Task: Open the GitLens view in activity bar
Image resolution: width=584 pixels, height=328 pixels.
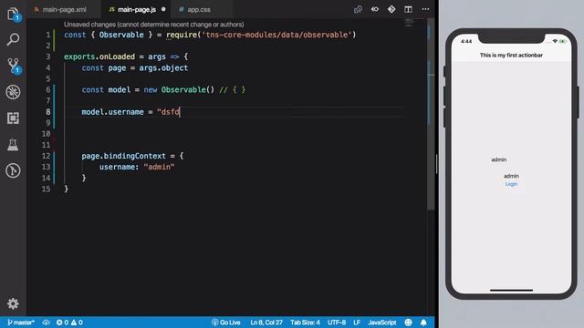Action: (13, 170)
